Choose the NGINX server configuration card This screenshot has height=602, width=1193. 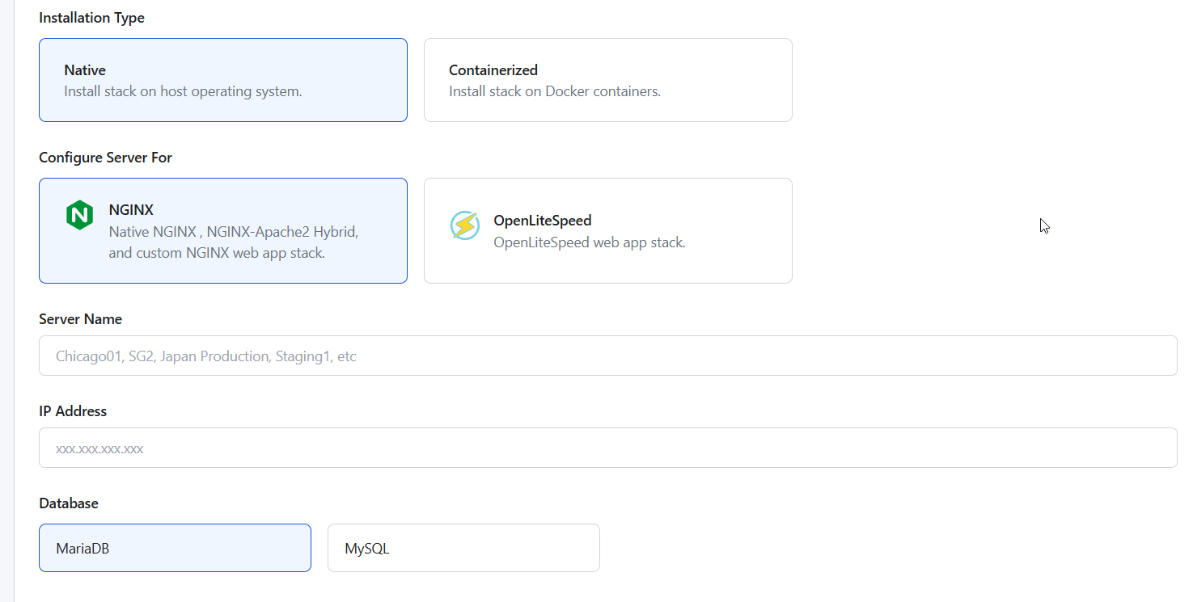click(x=223, y=230)
